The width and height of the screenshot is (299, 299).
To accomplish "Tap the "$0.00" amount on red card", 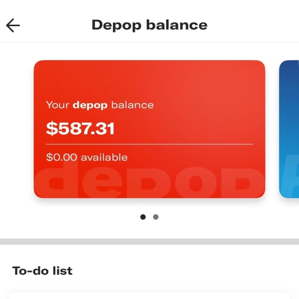I will [62, 157].
